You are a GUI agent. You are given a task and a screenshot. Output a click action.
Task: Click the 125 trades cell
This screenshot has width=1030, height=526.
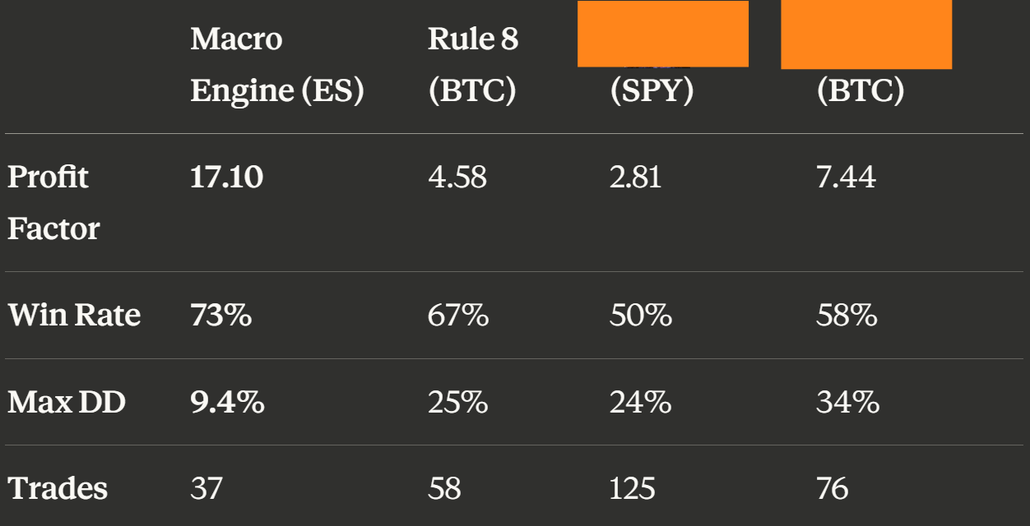(x=632, y=488)
